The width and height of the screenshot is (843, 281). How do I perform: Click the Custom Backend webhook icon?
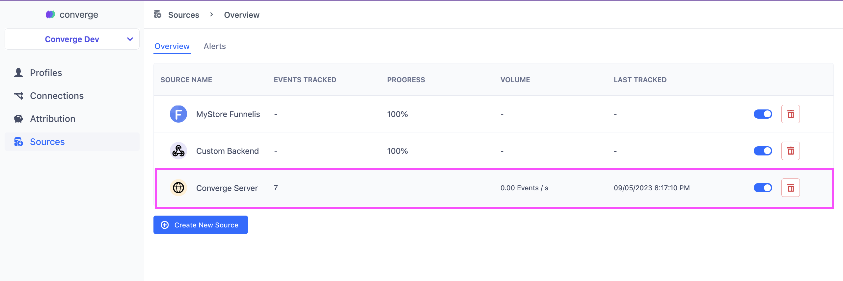[x=178, y=151]
